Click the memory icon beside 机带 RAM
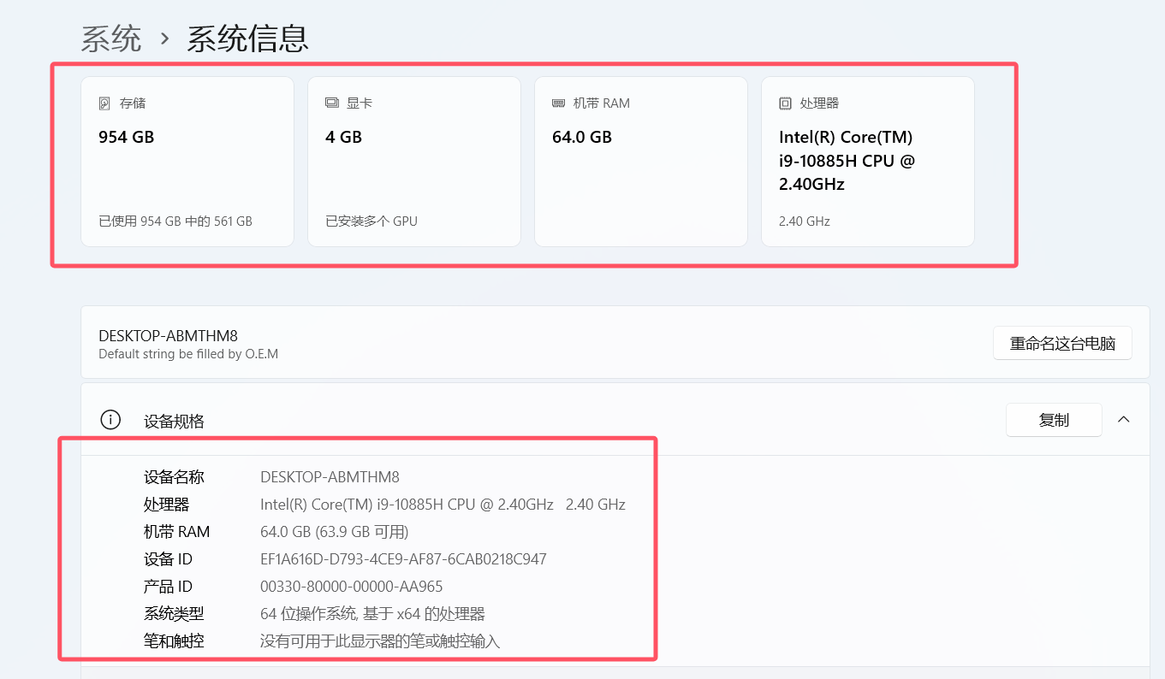Viewport: 1165px width, 679px height. tap(558, 103)
